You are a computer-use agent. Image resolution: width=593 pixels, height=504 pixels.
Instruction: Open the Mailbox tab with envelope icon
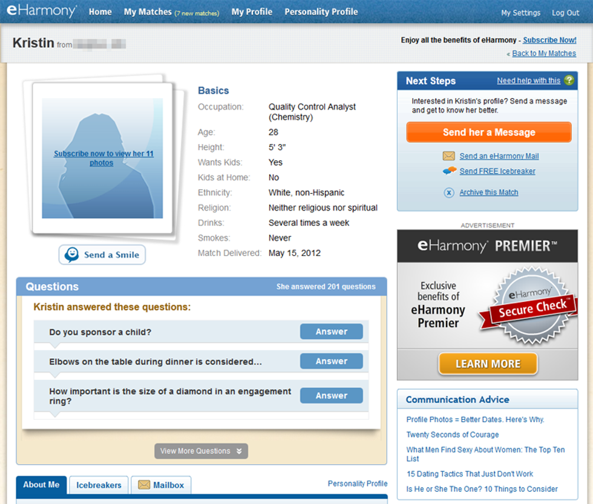[161, 485]
